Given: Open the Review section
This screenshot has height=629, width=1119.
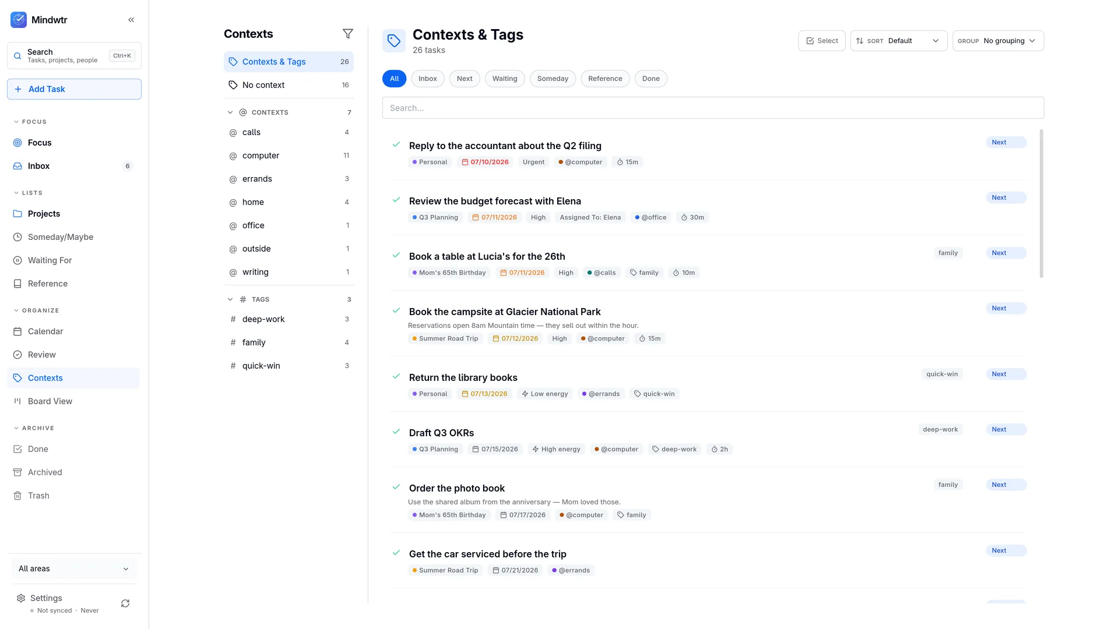Looking at the screenshot, I should [x=73, y=355].
